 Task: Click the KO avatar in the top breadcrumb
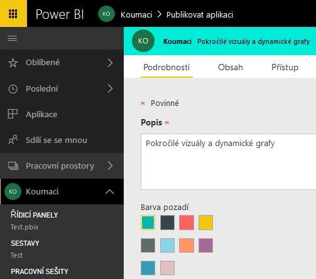click(x=106, y=14)
